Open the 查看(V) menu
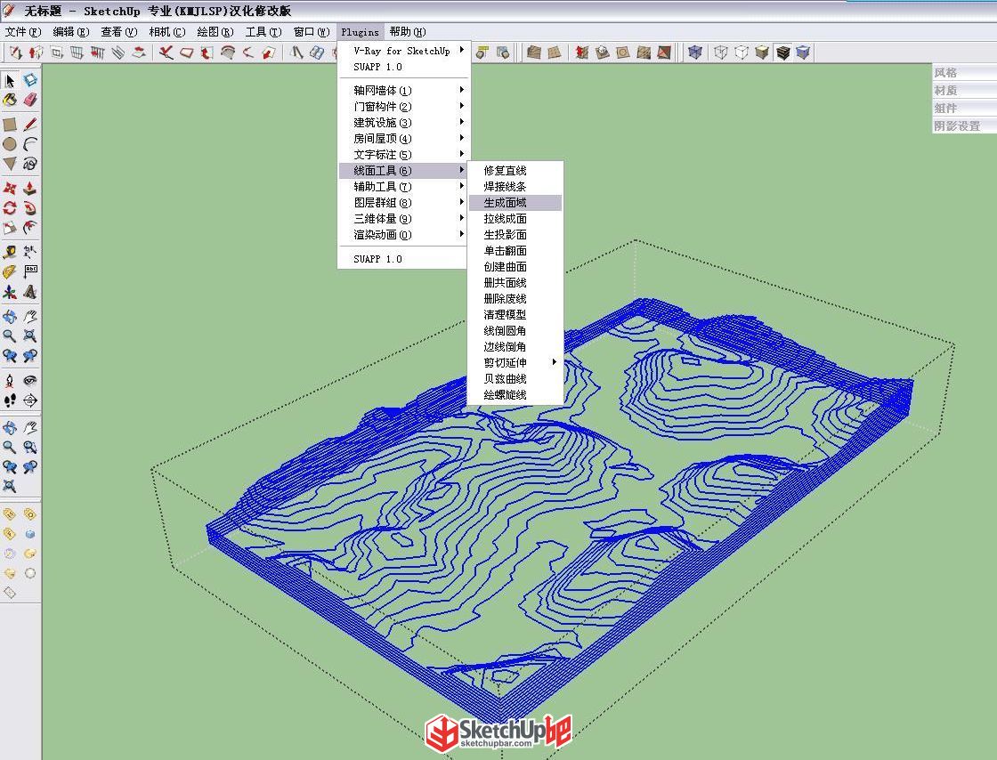This screenshot has width=997, height=760. pyautogui.click(x=119, y=32)
